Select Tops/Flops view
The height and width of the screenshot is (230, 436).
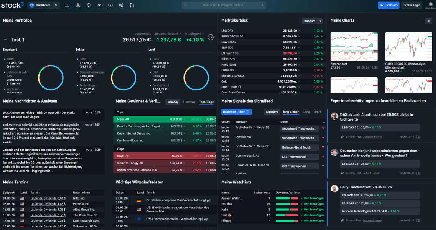tap(206, 102)
